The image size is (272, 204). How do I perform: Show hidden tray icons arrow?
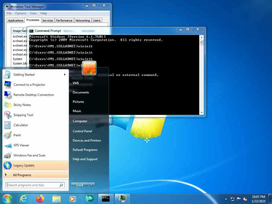tap(226, 199)
